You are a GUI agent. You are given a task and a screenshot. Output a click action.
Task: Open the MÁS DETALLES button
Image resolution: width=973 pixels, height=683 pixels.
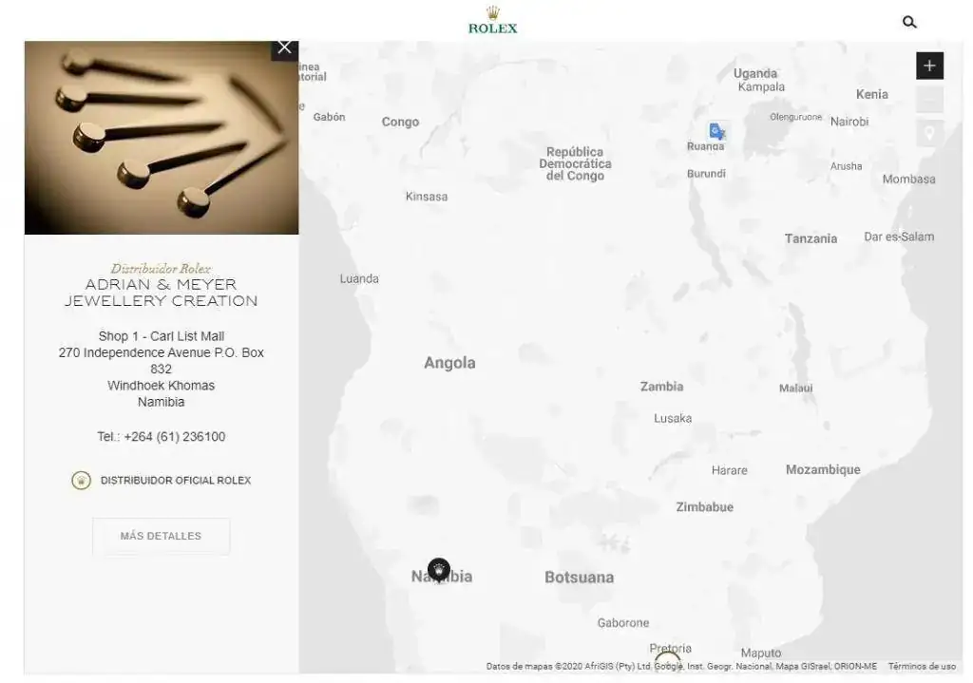click(161, 536)
